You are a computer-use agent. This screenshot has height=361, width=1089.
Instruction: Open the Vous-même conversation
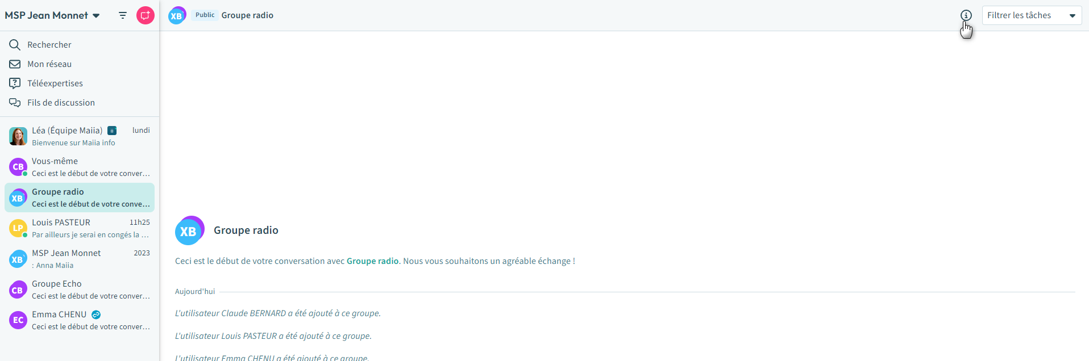pyautogui.click(x=80, y=167)
